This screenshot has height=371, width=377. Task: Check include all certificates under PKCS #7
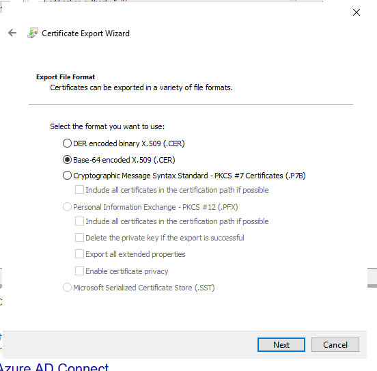click(x=79, y=189)
